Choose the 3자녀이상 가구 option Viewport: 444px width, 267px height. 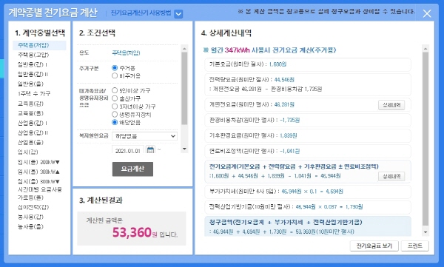(x=115, y=107)
